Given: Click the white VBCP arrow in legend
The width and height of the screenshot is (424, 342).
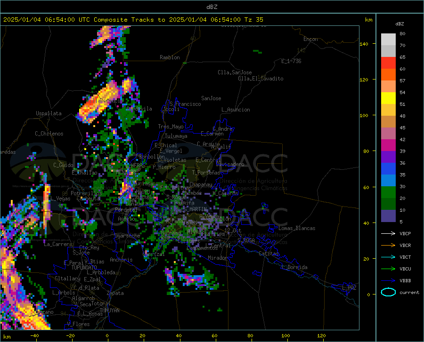Looking at the screenshot, I should coord(388,233).
